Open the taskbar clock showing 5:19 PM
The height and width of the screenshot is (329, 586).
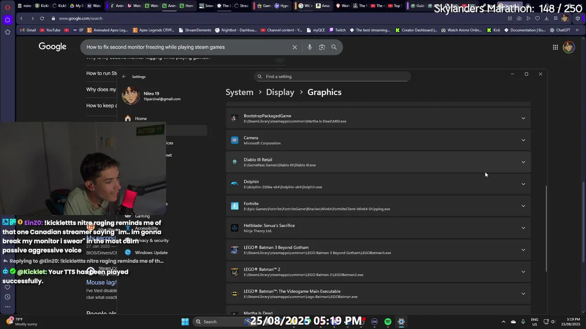point(570,322)
